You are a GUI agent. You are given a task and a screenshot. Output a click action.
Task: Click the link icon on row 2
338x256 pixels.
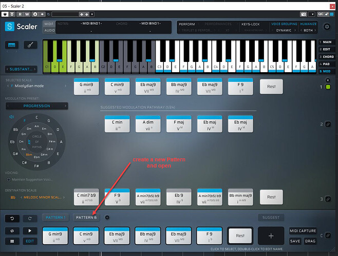coord(328,124)
